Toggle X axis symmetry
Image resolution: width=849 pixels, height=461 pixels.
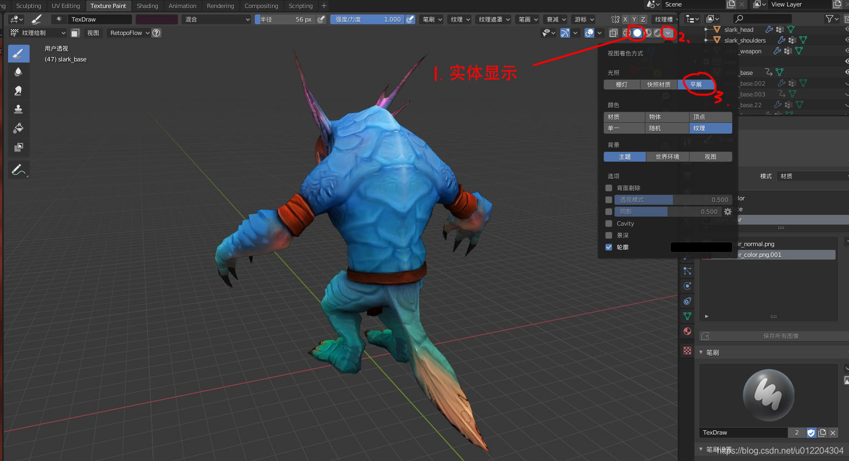tap(625, 19)
